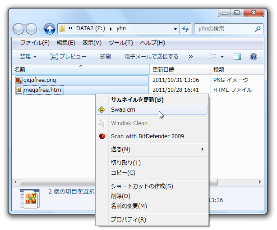Open the 編集(E) menu
This screenshot has height=230, width=277.
[x=66, y=43]
